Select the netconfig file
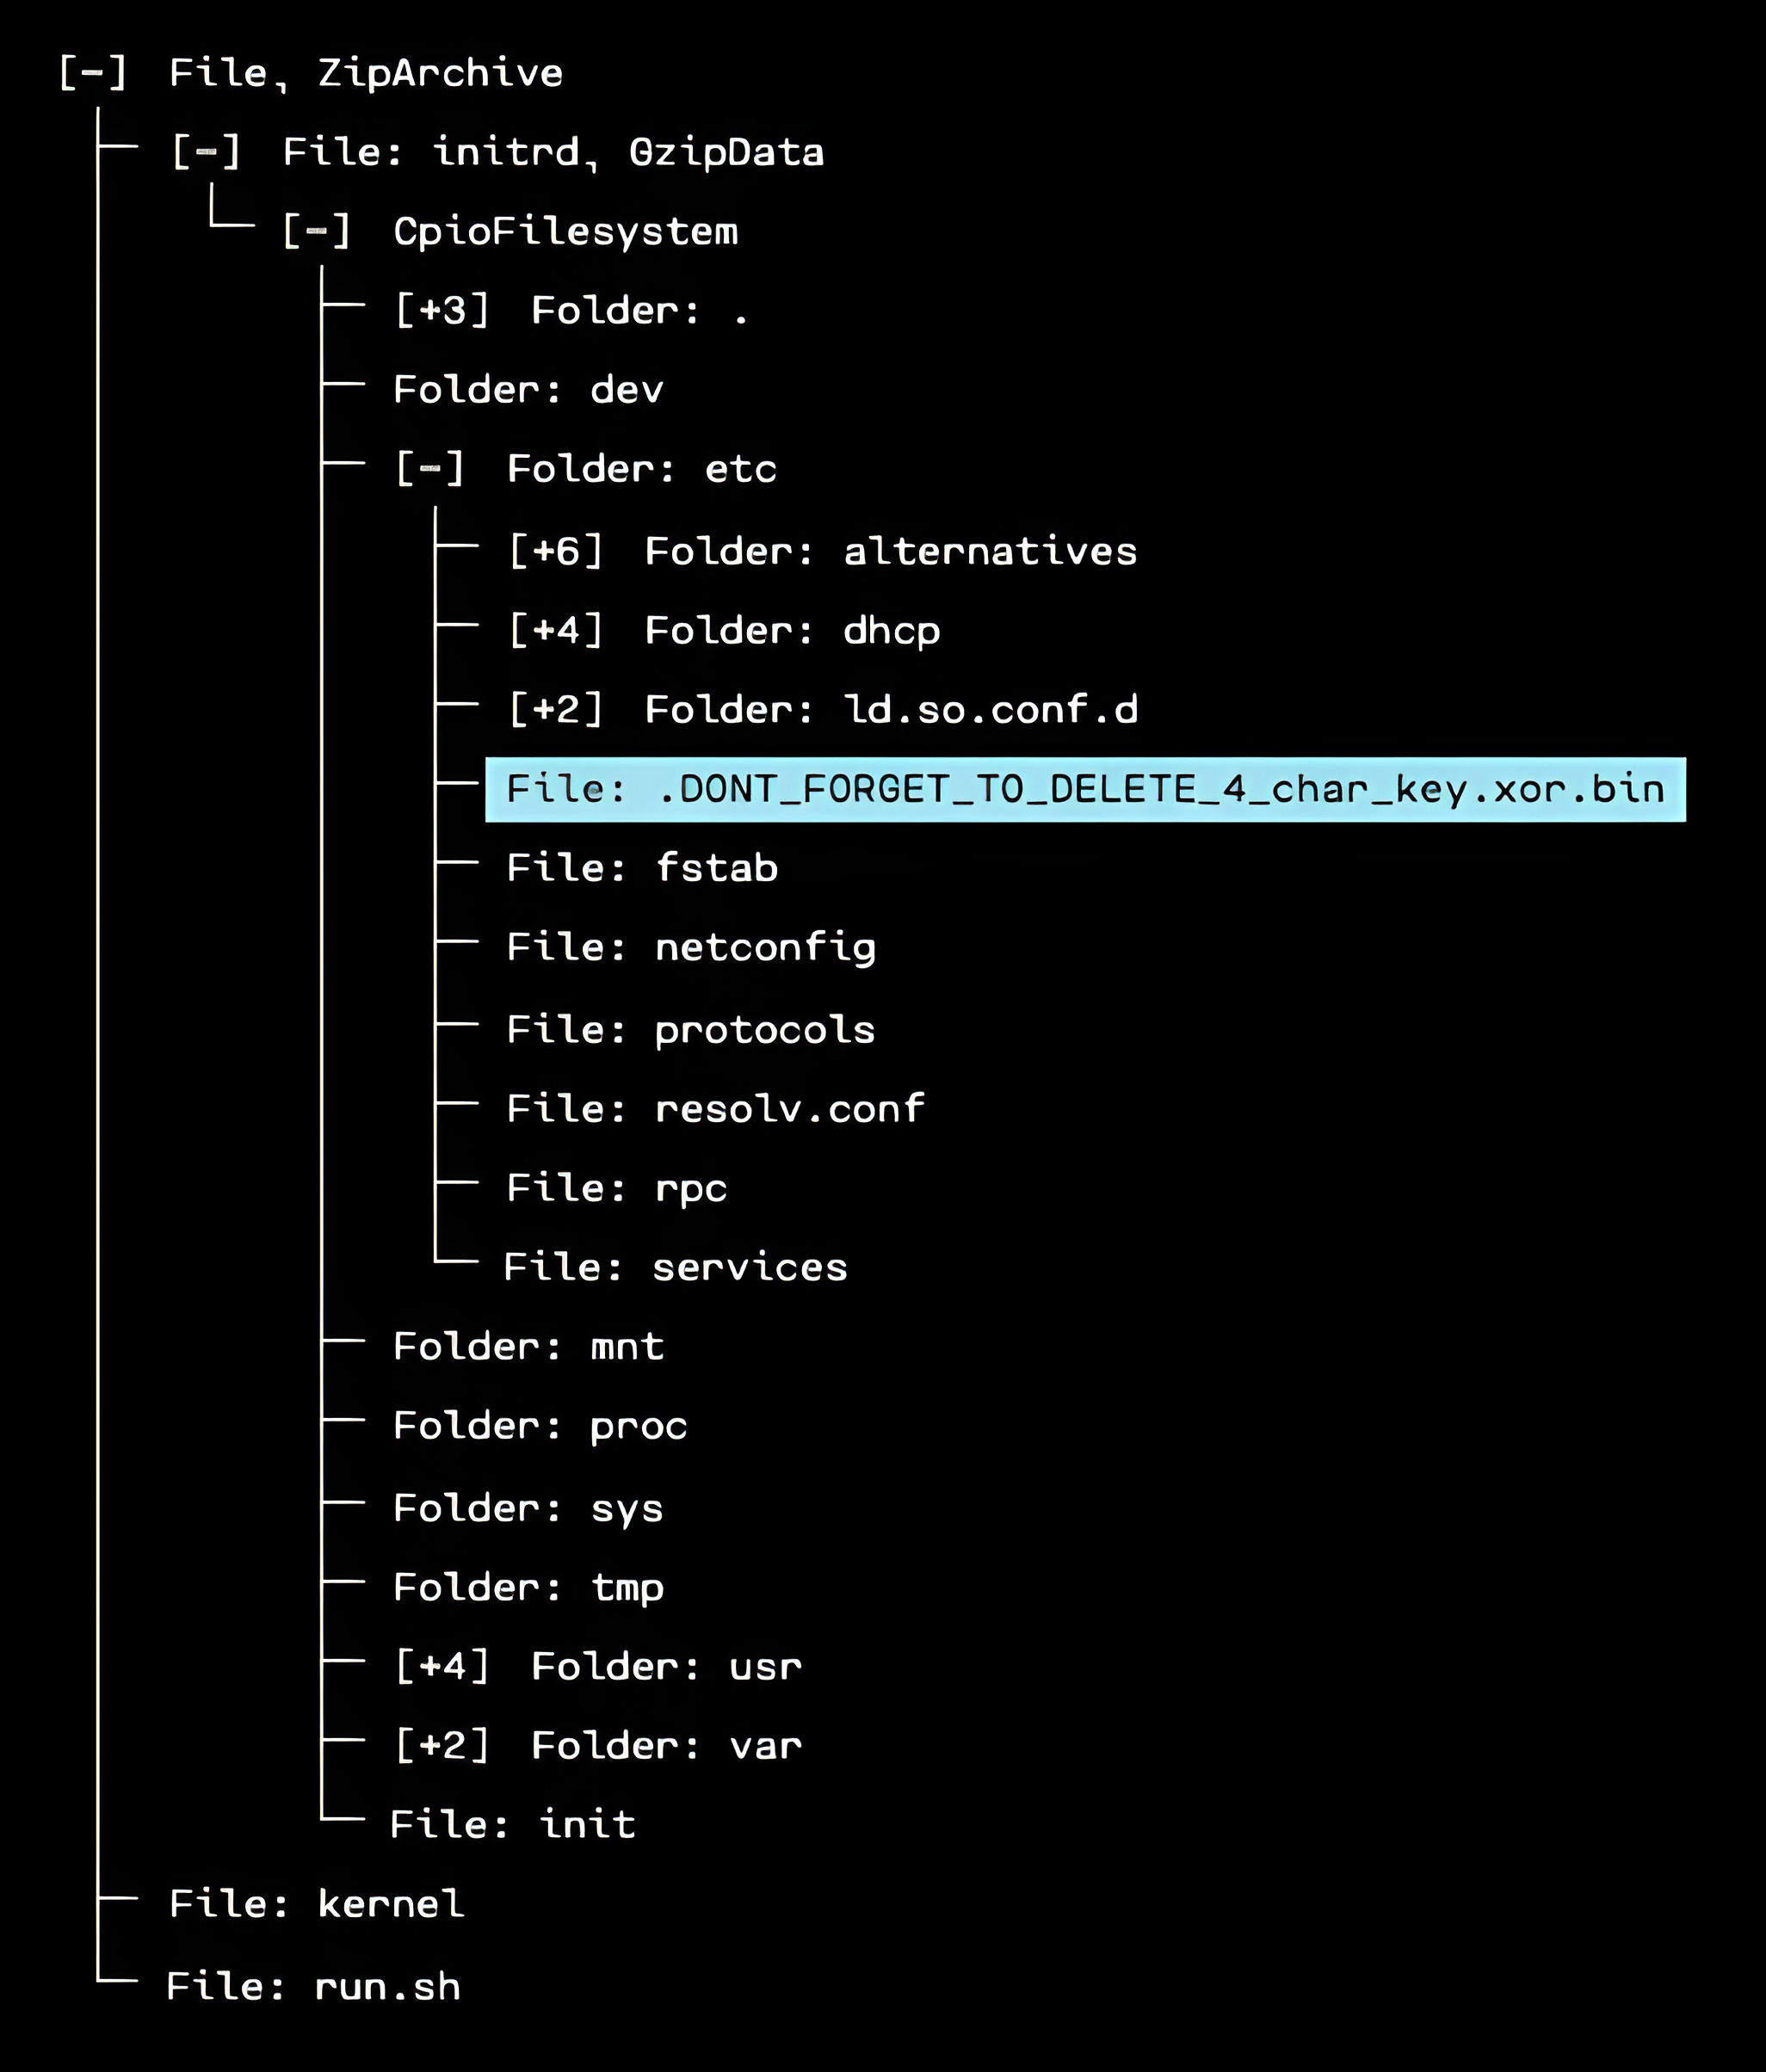 pyautogui.click(x=691, y=948)
